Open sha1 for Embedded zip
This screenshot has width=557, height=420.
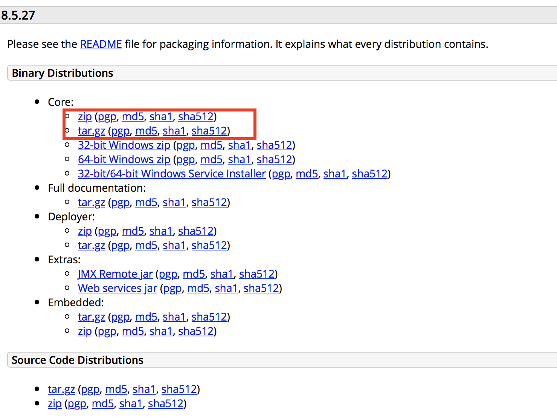coord(161,331)
